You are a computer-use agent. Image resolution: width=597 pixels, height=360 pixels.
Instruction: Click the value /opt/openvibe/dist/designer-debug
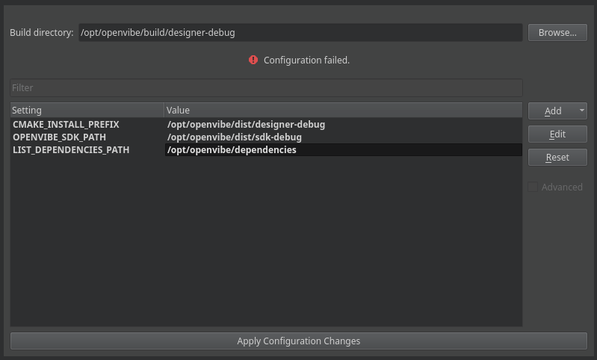pos(246,125)
